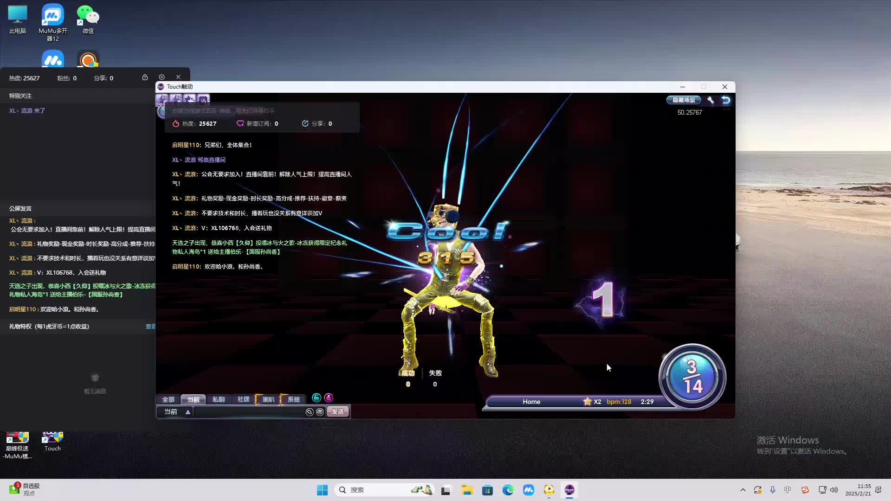Toggle the lock icon in stream panel
Screen dimensions: 891x501
coord(145,77)
